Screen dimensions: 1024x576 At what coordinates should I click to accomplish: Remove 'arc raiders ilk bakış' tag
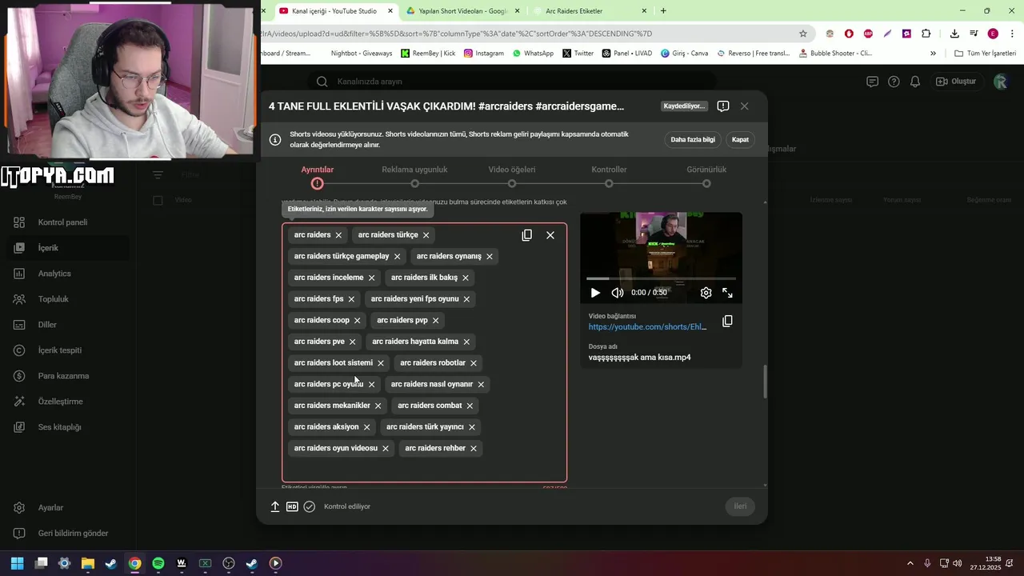(466, 278)
